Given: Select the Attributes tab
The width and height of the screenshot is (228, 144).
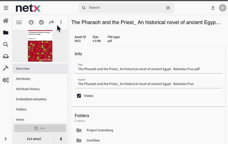Looking at the screenshot, I should pyautogui.click(x=23, y=79).
